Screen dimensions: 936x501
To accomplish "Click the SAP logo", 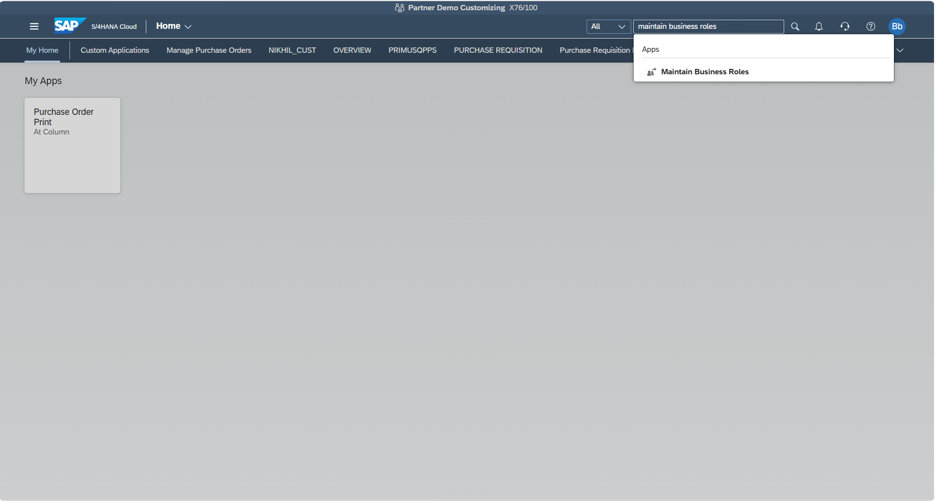I will pyautogui.click(x=70, y=25).
